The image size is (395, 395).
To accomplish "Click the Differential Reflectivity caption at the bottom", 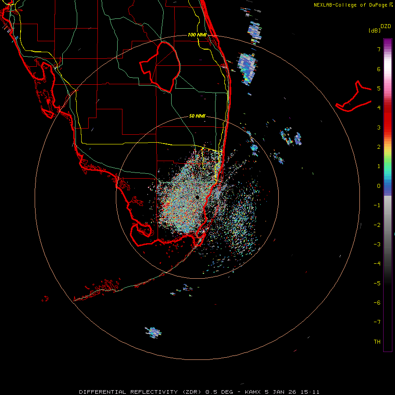I will tap(199, 392).
